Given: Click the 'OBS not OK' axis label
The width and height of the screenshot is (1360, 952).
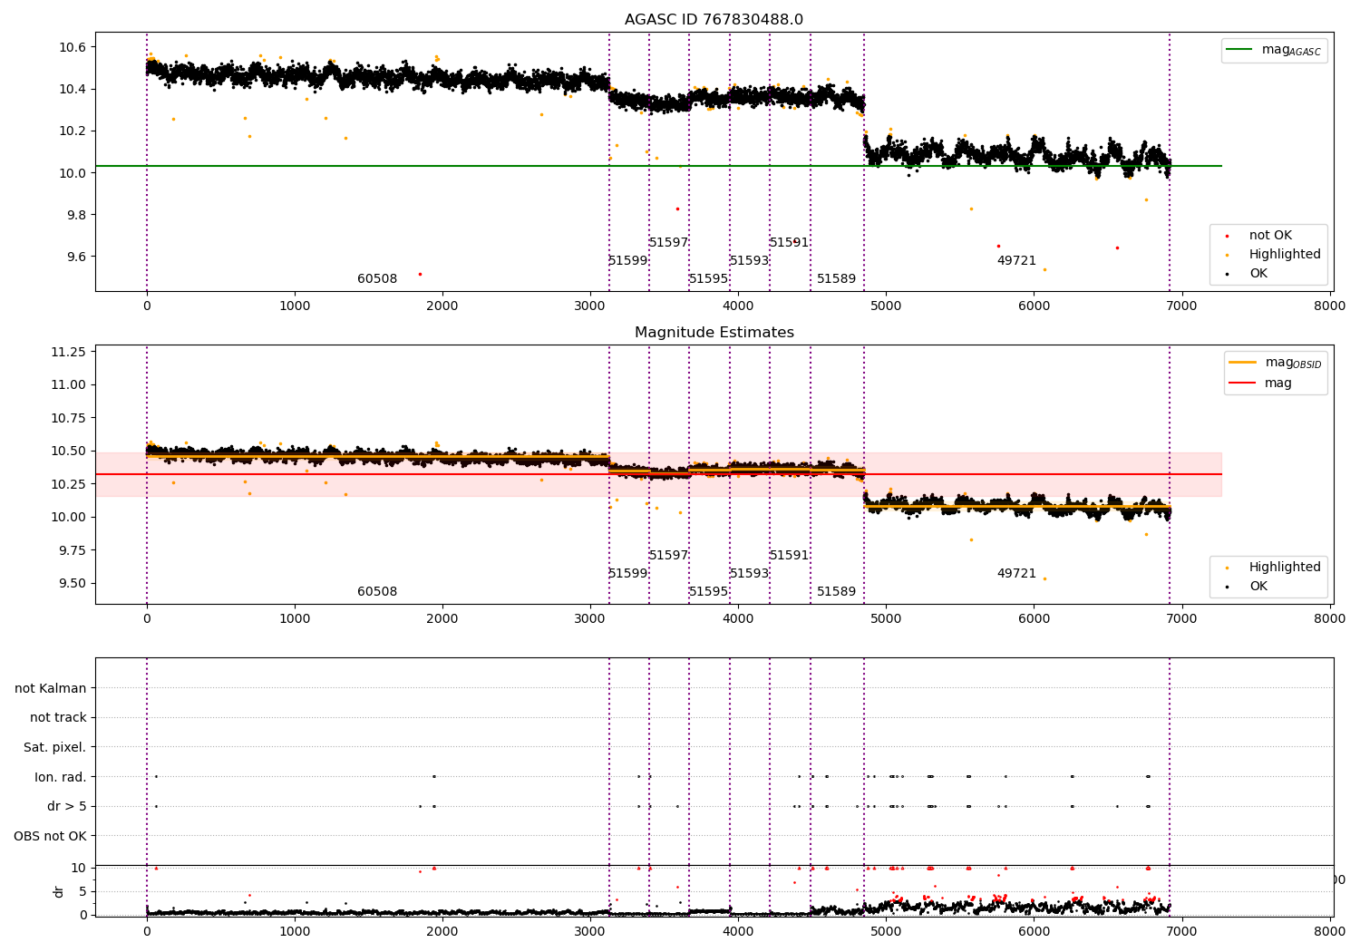Looking at the screenshot, I should [51, 836].
